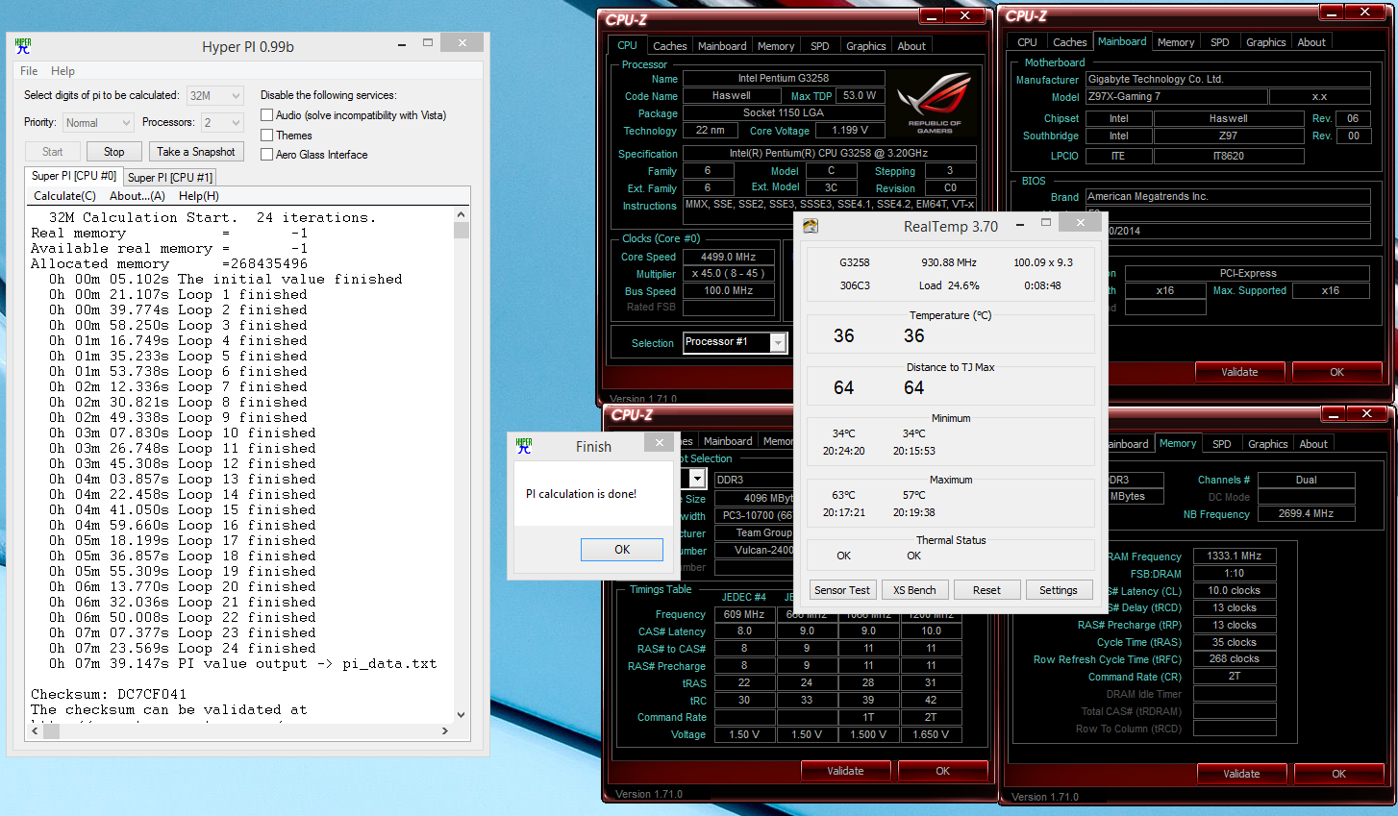Switch to Super PI [CPU #1] tab

coord(170,178)
